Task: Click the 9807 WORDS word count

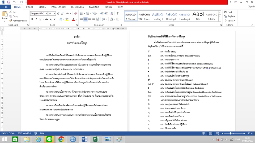Action: (24, 133)
